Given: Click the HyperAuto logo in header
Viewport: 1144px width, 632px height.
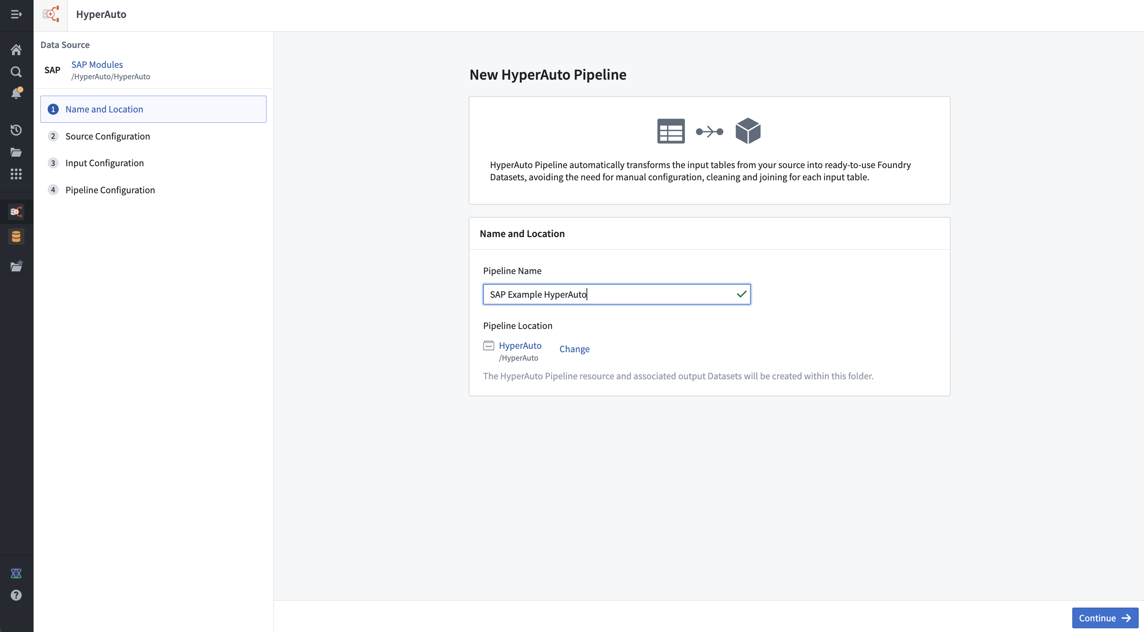Looking at the screenshot, I should [51, 14].
